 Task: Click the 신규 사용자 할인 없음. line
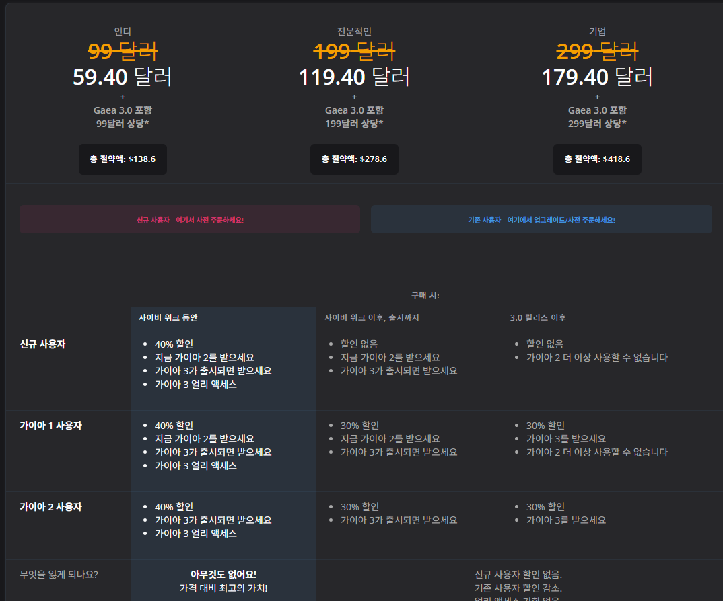tap(518, 574)
